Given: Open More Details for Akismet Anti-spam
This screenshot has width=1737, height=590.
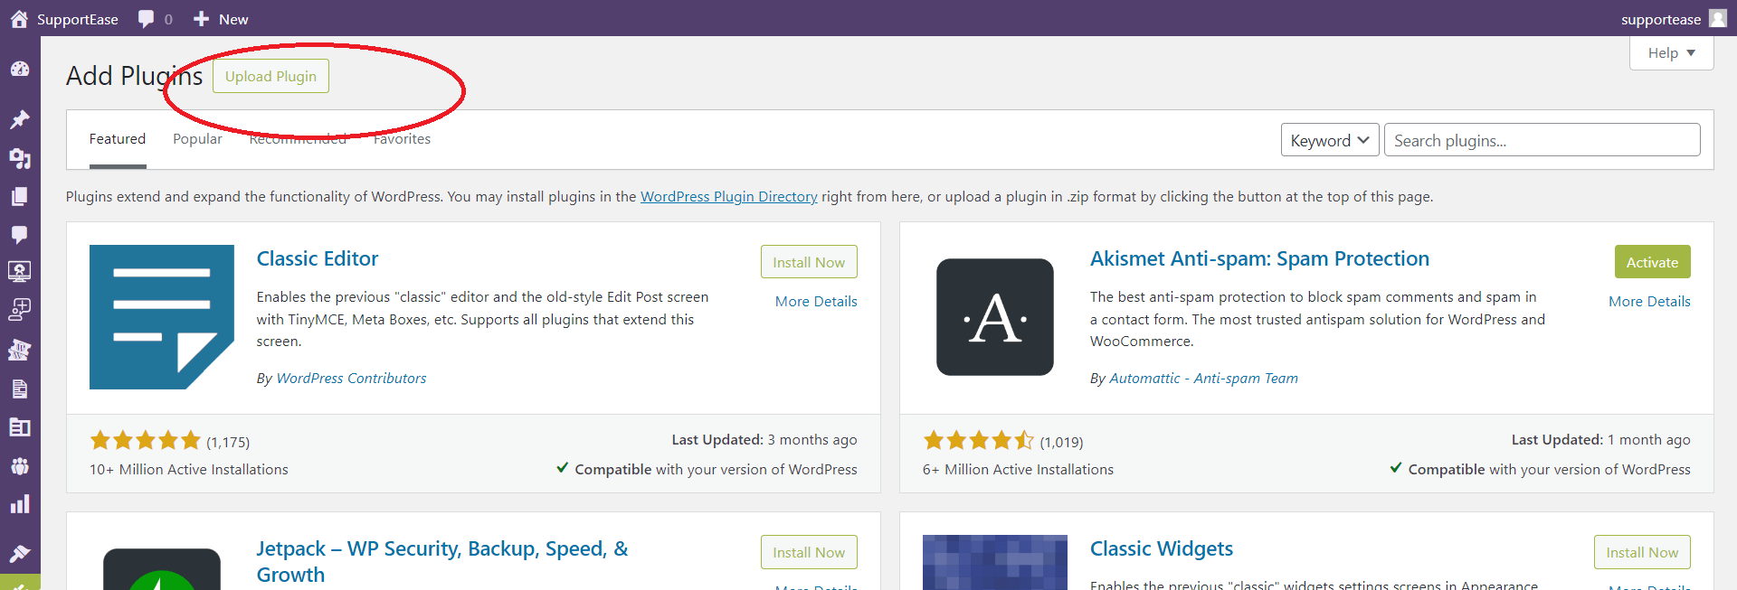Looking at the screenshot, I should (x=1649, y=302).
